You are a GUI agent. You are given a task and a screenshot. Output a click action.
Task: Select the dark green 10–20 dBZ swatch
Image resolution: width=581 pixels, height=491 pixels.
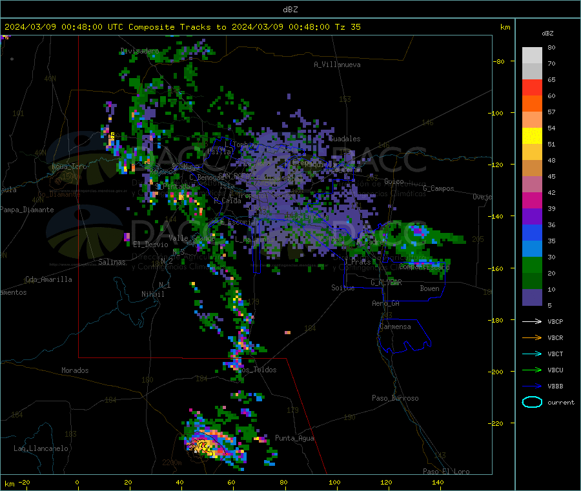click(532, 281)
